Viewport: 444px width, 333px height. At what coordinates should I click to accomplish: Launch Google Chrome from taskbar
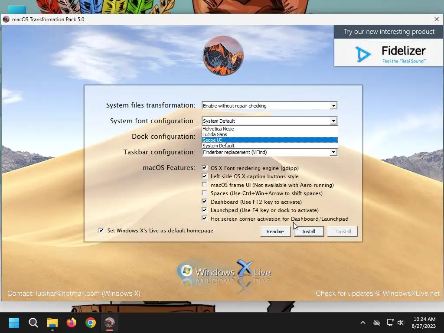click(91, 323)
